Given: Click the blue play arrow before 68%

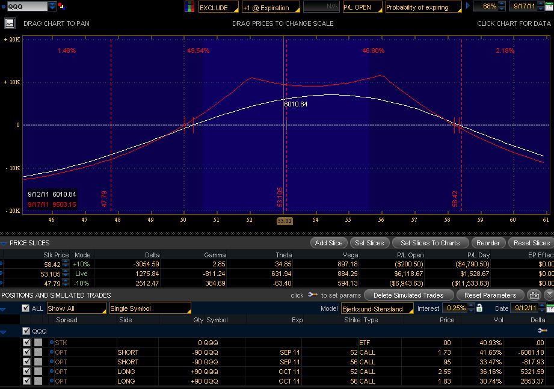Looking at the screenshot, I should (468, 6).
